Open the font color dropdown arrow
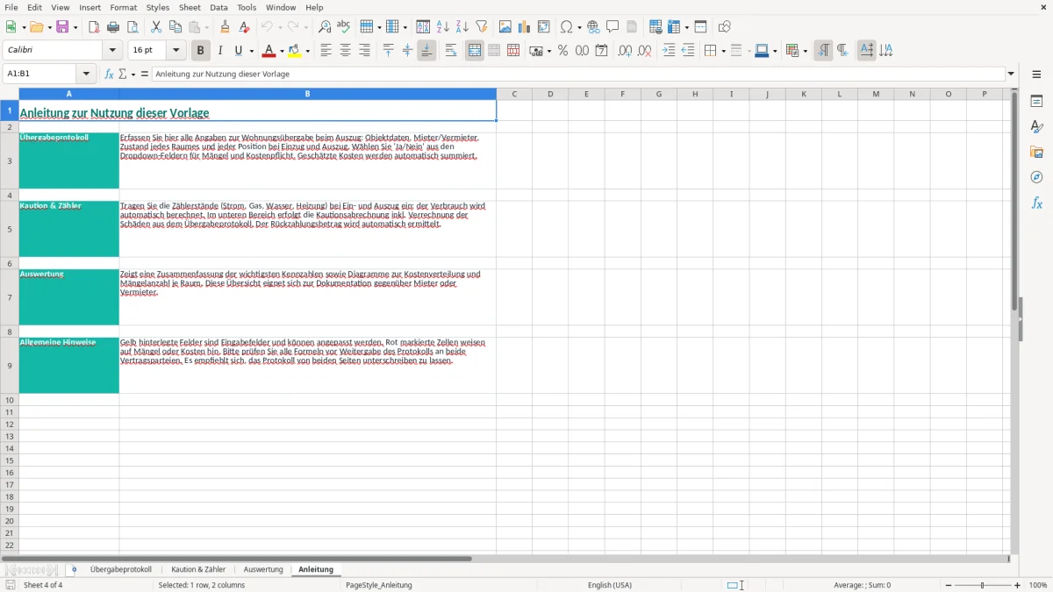The height and width of the screenshot is (592, 1053). pos(282,51)
